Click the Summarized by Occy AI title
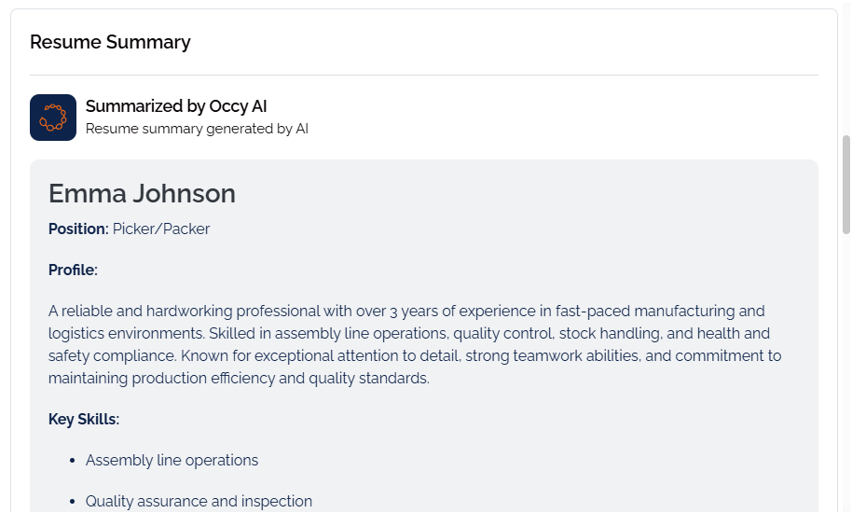 176,106
